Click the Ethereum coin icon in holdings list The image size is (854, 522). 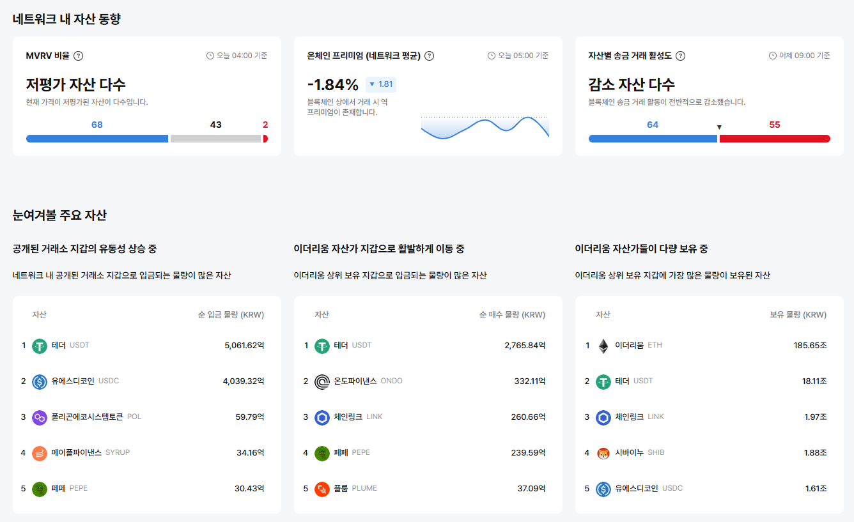603,345
